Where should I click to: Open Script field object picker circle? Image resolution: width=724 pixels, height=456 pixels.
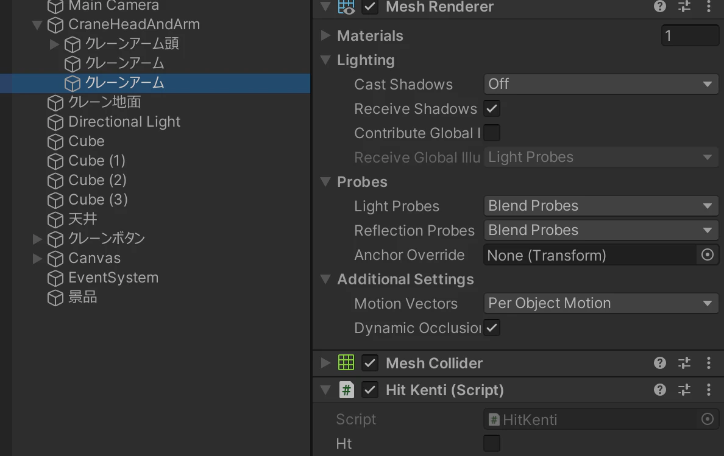[708, 419]
